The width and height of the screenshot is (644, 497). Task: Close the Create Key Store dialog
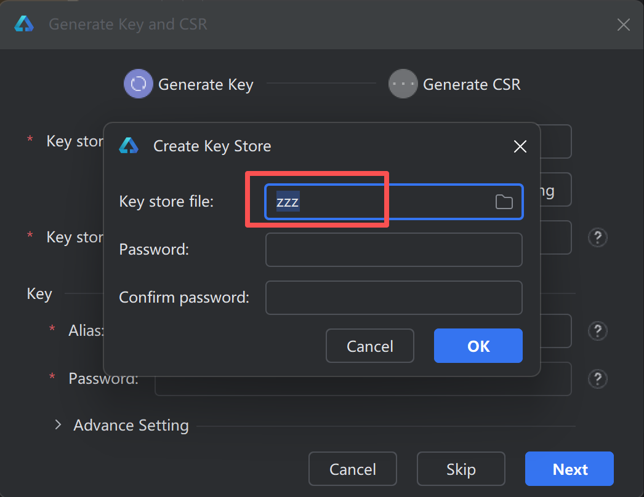click(x=520, y=146)
